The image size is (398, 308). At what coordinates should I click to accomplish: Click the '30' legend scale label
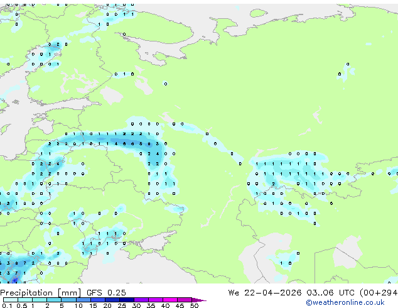136,305
